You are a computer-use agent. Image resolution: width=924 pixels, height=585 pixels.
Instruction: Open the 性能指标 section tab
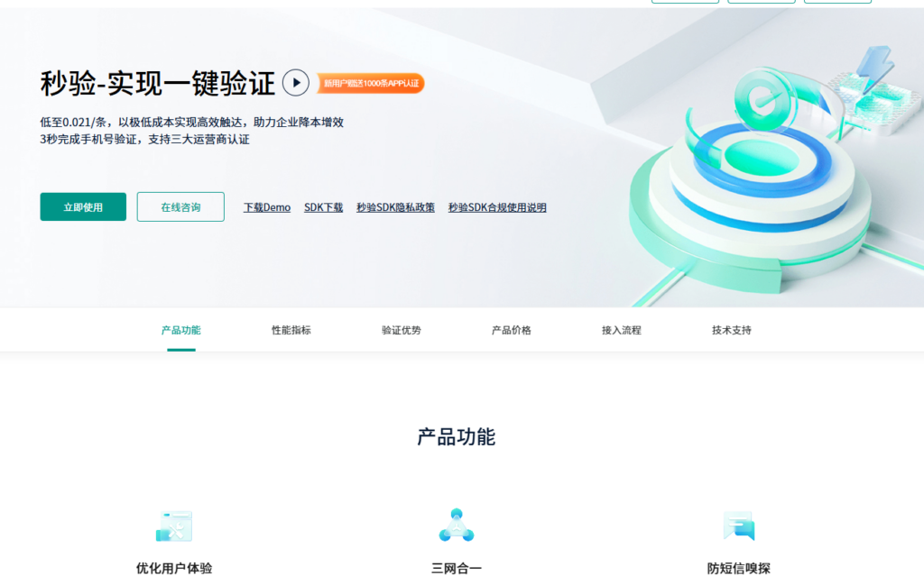point(290,330)
